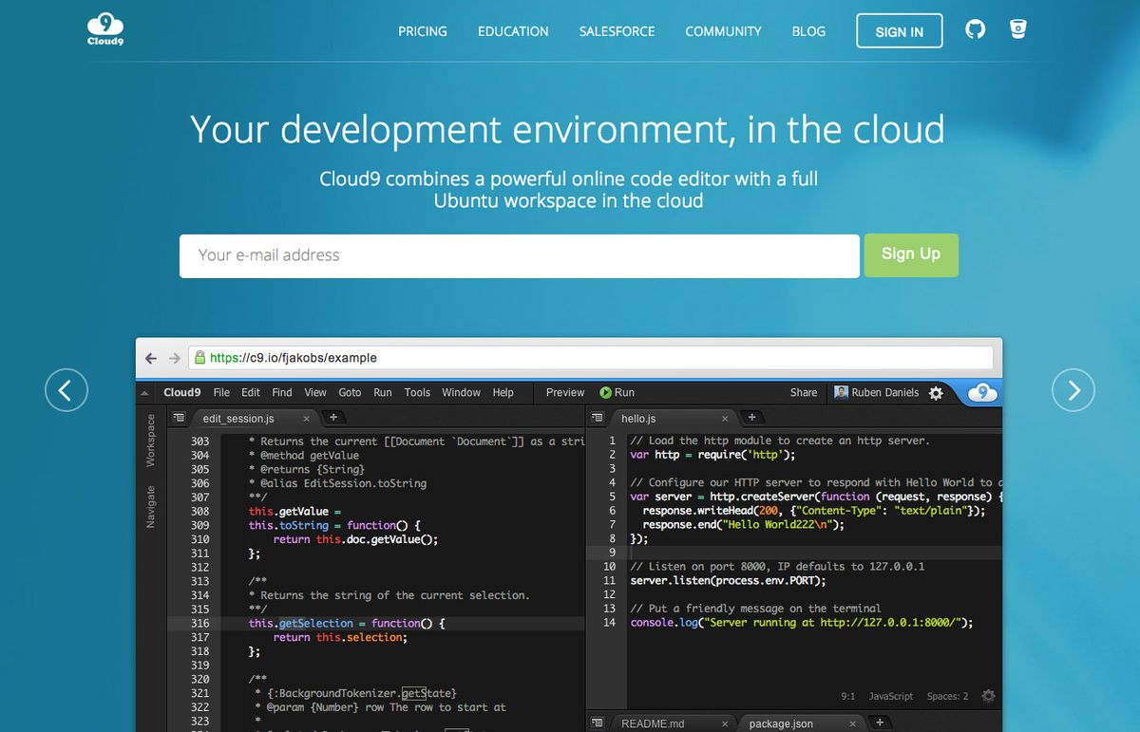Click the Bitbucket icon in the header
This screenshot has width=1140, height=732.
[x=1017, y=29]
